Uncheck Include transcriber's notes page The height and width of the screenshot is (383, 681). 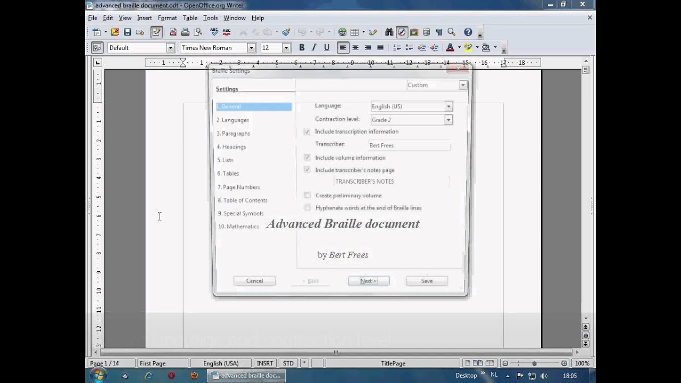coord(307,170)
